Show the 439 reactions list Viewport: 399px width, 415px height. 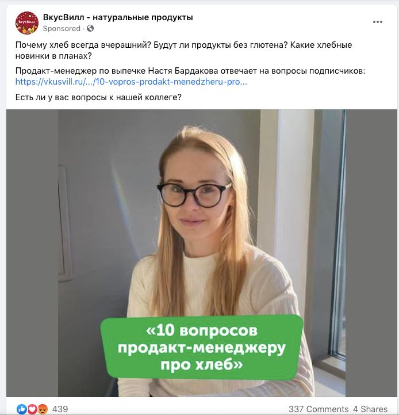click(60, 409)
